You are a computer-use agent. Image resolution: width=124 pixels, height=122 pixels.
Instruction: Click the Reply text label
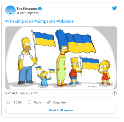[x=38, y=102]
